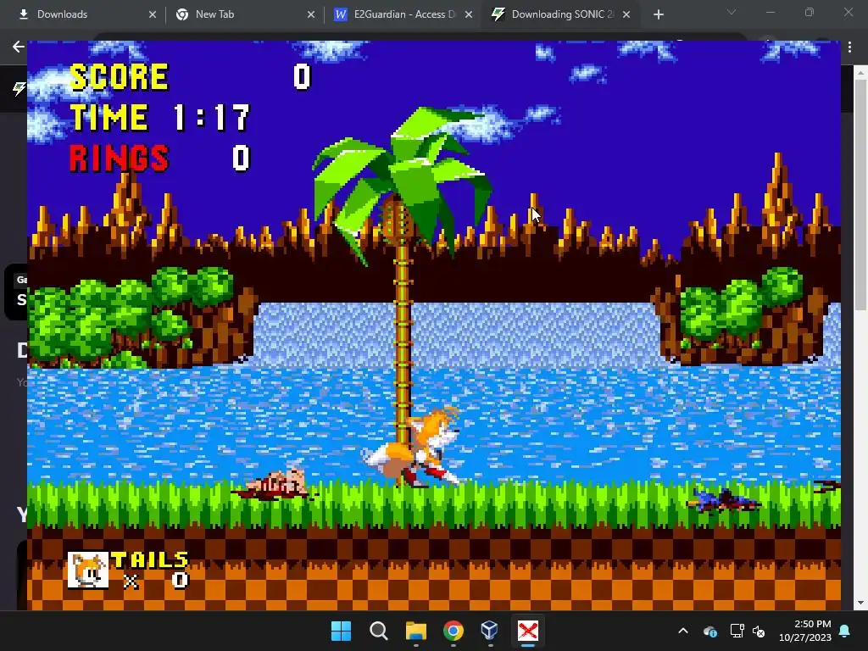Close the E2Guardian tab

coord(469,14)
